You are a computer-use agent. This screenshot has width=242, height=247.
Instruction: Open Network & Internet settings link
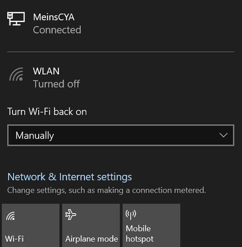pos(70,177)
